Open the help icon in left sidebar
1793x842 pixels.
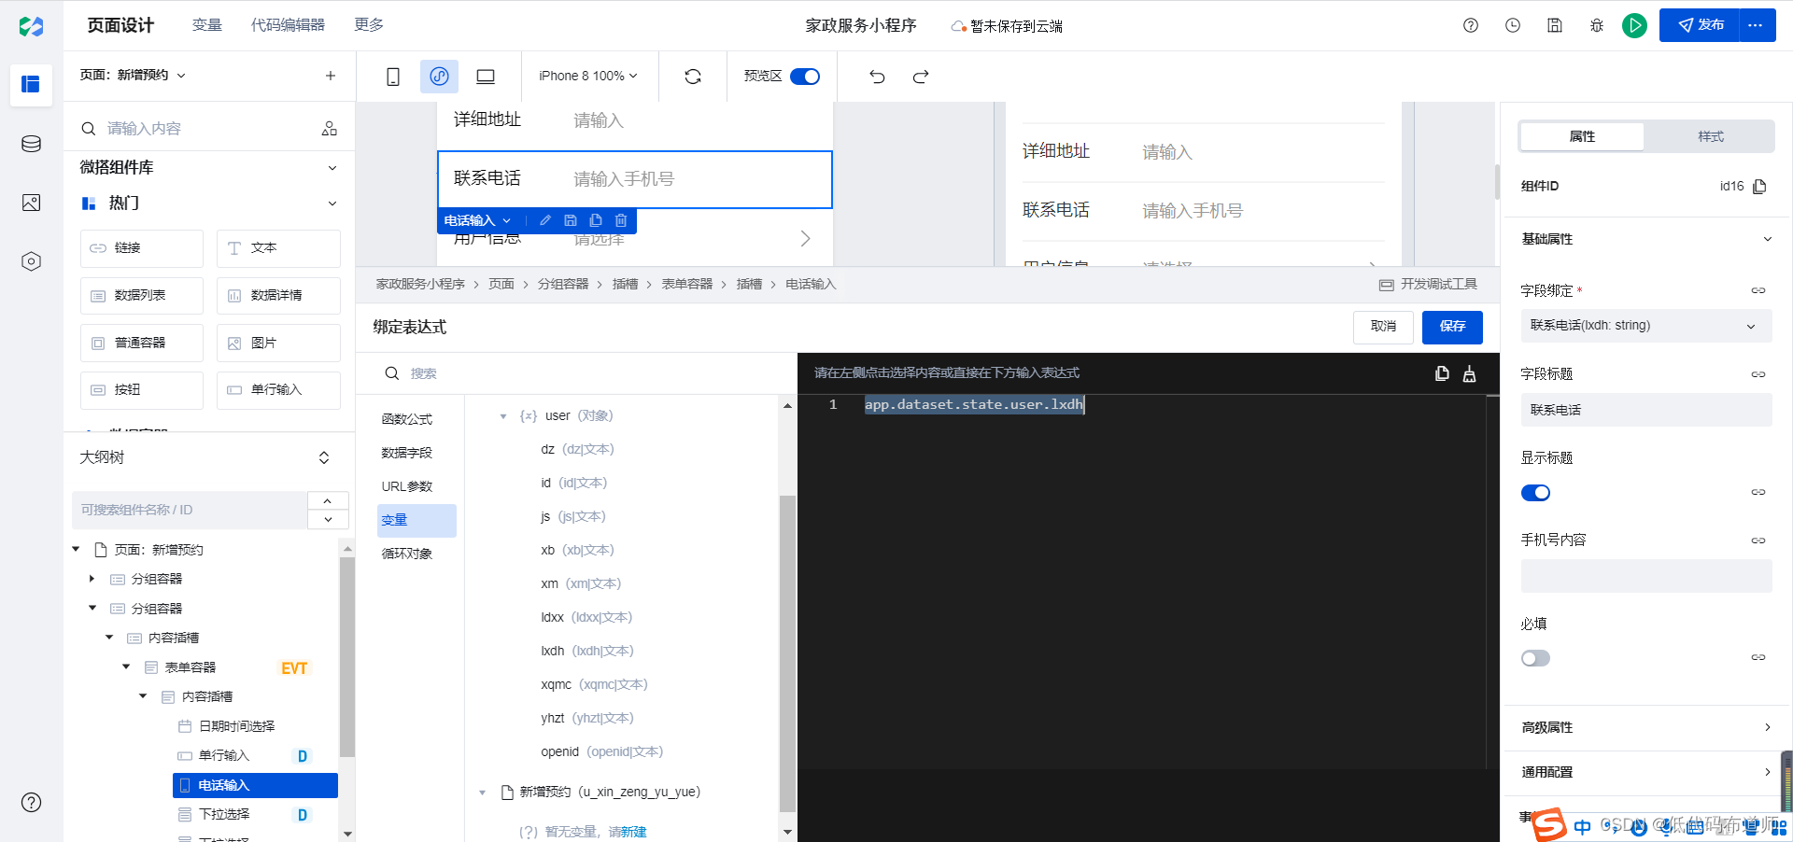pos(31,802)
